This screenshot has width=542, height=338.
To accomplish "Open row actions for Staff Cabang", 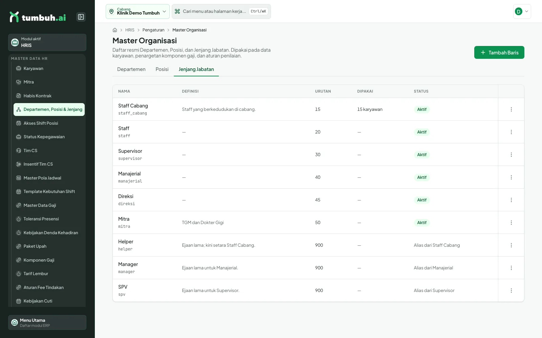I will (x=511, y=110).
